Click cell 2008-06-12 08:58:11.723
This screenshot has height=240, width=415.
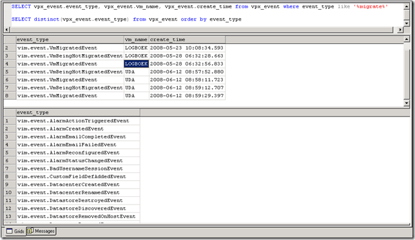[187, 80]
